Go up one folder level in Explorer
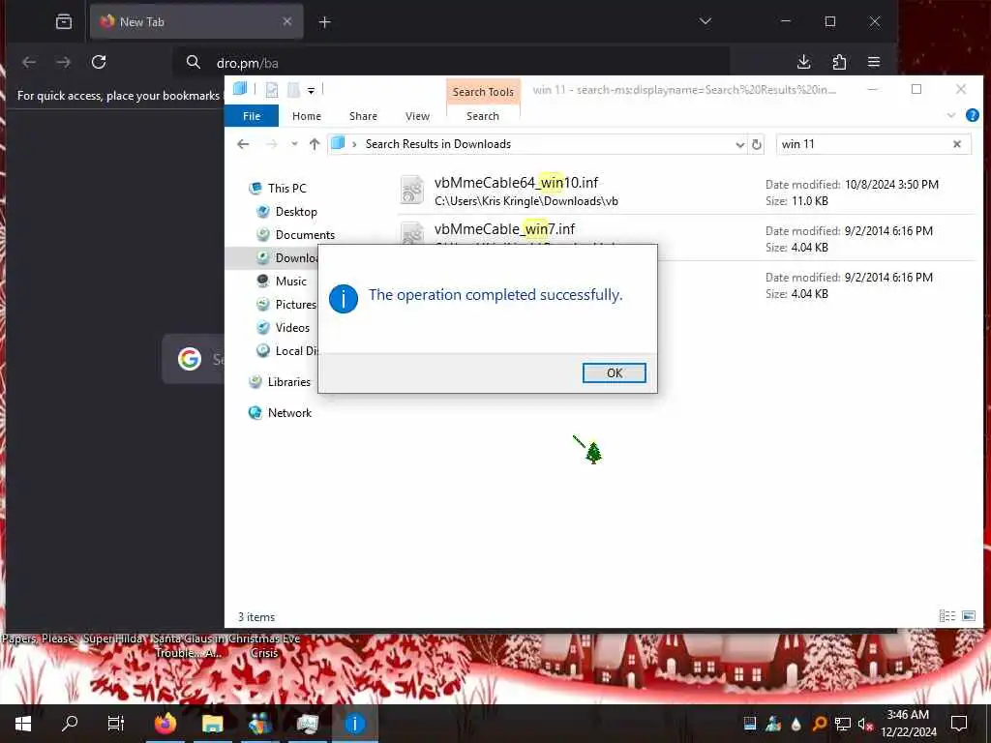 [x=315, y=144]
